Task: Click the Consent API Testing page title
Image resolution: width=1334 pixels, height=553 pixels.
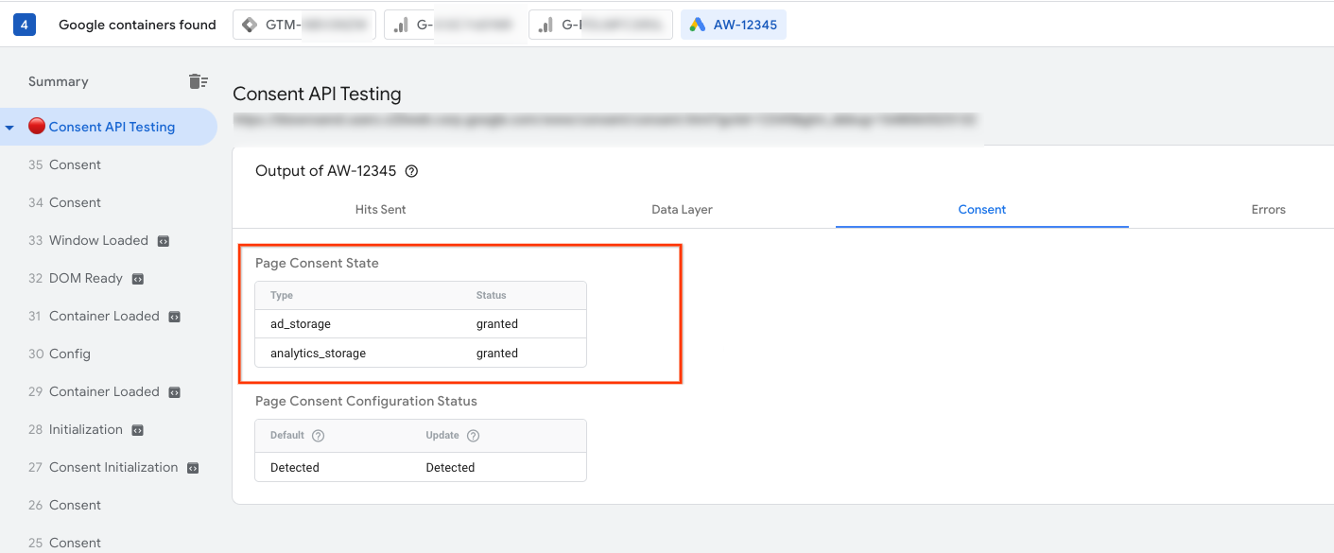Action: (317, 94)
